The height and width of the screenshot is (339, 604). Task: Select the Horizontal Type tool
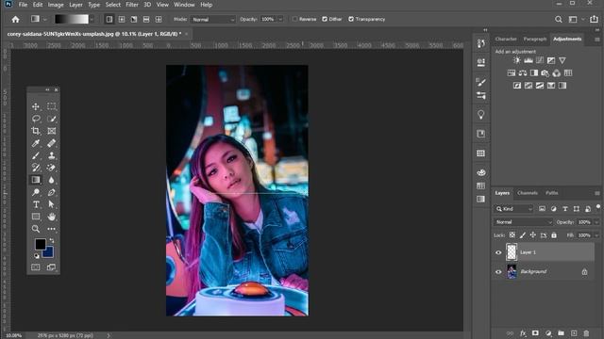tap(36, 204)
